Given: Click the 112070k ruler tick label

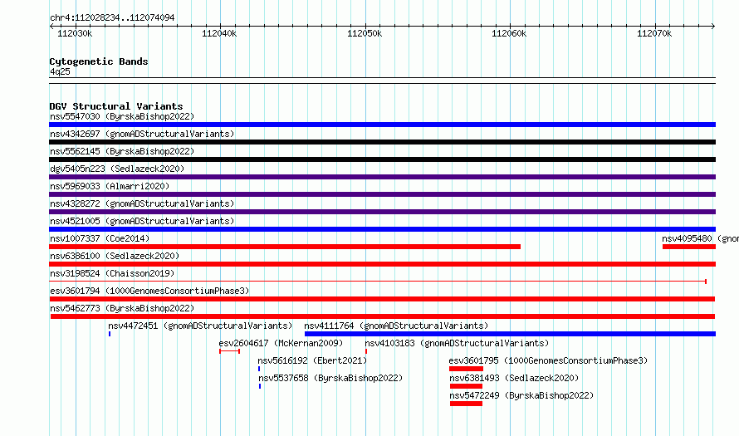Looking at the screenshot, I should coord(654,33).
